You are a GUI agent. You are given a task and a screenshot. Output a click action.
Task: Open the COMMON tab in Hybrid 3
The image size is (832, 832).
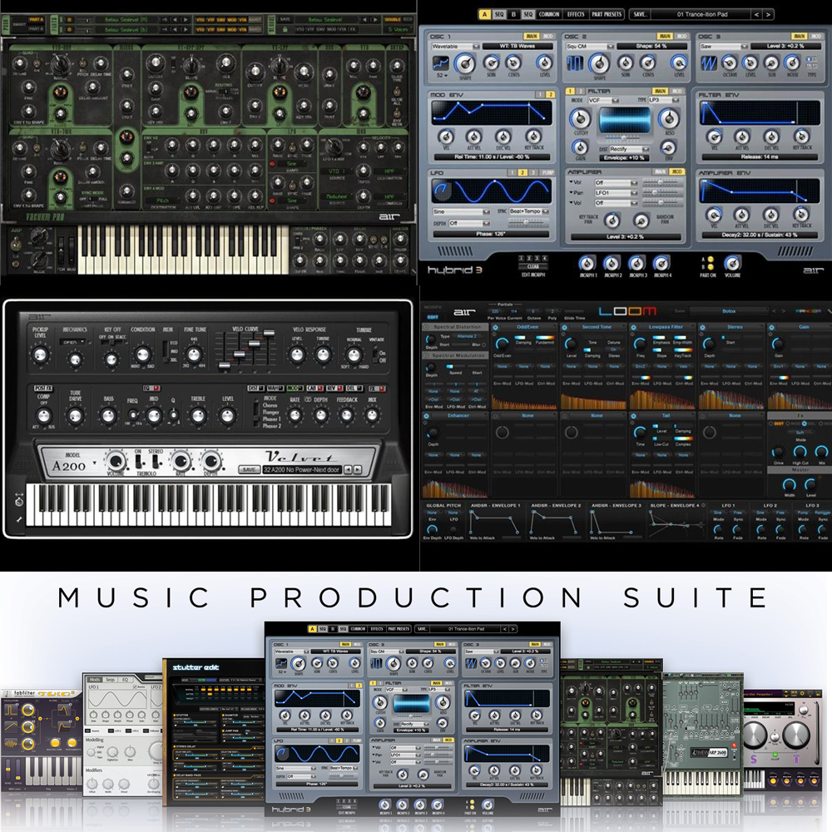[549, 14]
